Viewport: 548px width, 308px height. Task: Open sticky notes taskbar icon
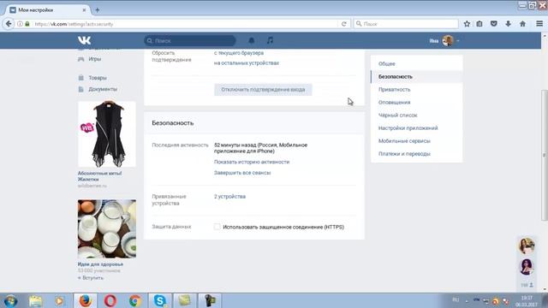pyautogui.click(x=185, y=300)
